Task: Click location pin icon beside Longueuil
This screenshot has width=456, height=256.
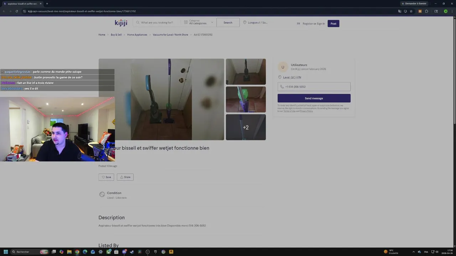Action: [x=245, y=22]
